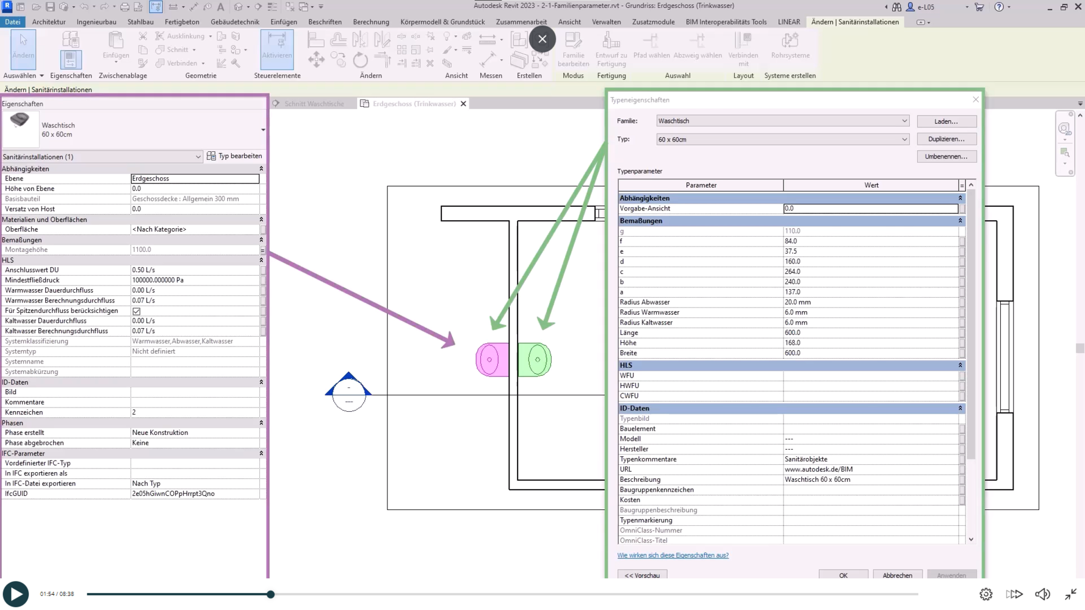Screen dimensions: 1085x610
Task: Open the Familie dropdown showing Waschtisch
Action: coord(782,121)
